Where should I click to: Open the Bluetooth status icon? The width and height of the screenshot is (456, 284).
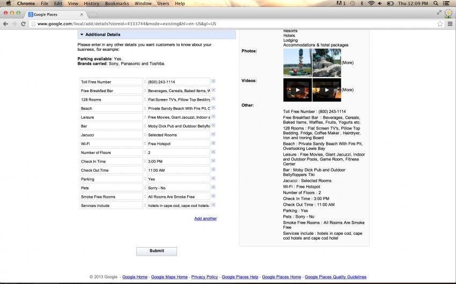click(x=362, y=3)
